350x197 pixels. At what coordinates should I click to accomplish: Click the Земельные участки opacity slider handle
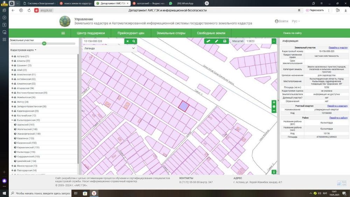coord(44,43)
